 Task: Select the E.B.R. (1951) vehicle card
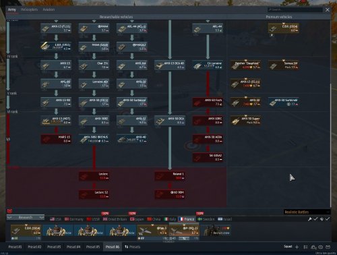pyautogui.click(x=56, y=47)
